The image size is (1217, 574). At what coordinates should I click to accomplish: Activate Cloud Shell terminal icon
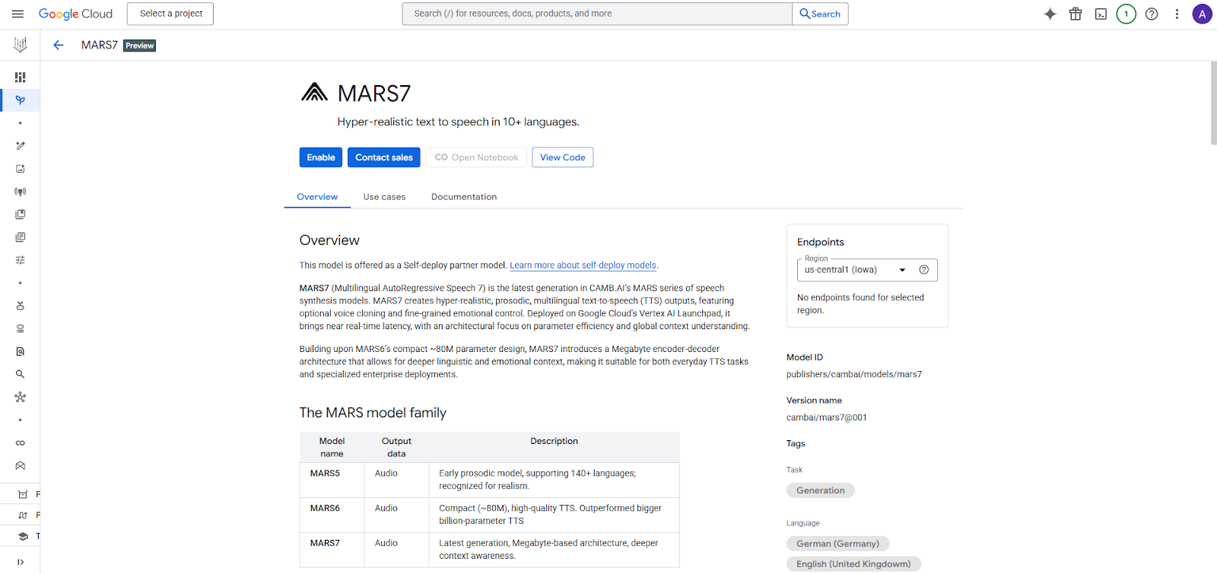pos(1101,14)
